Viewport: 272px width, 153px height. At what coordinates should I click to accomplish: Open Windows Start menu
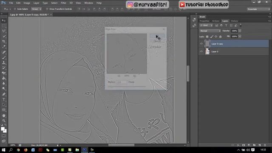click(3, 150)
